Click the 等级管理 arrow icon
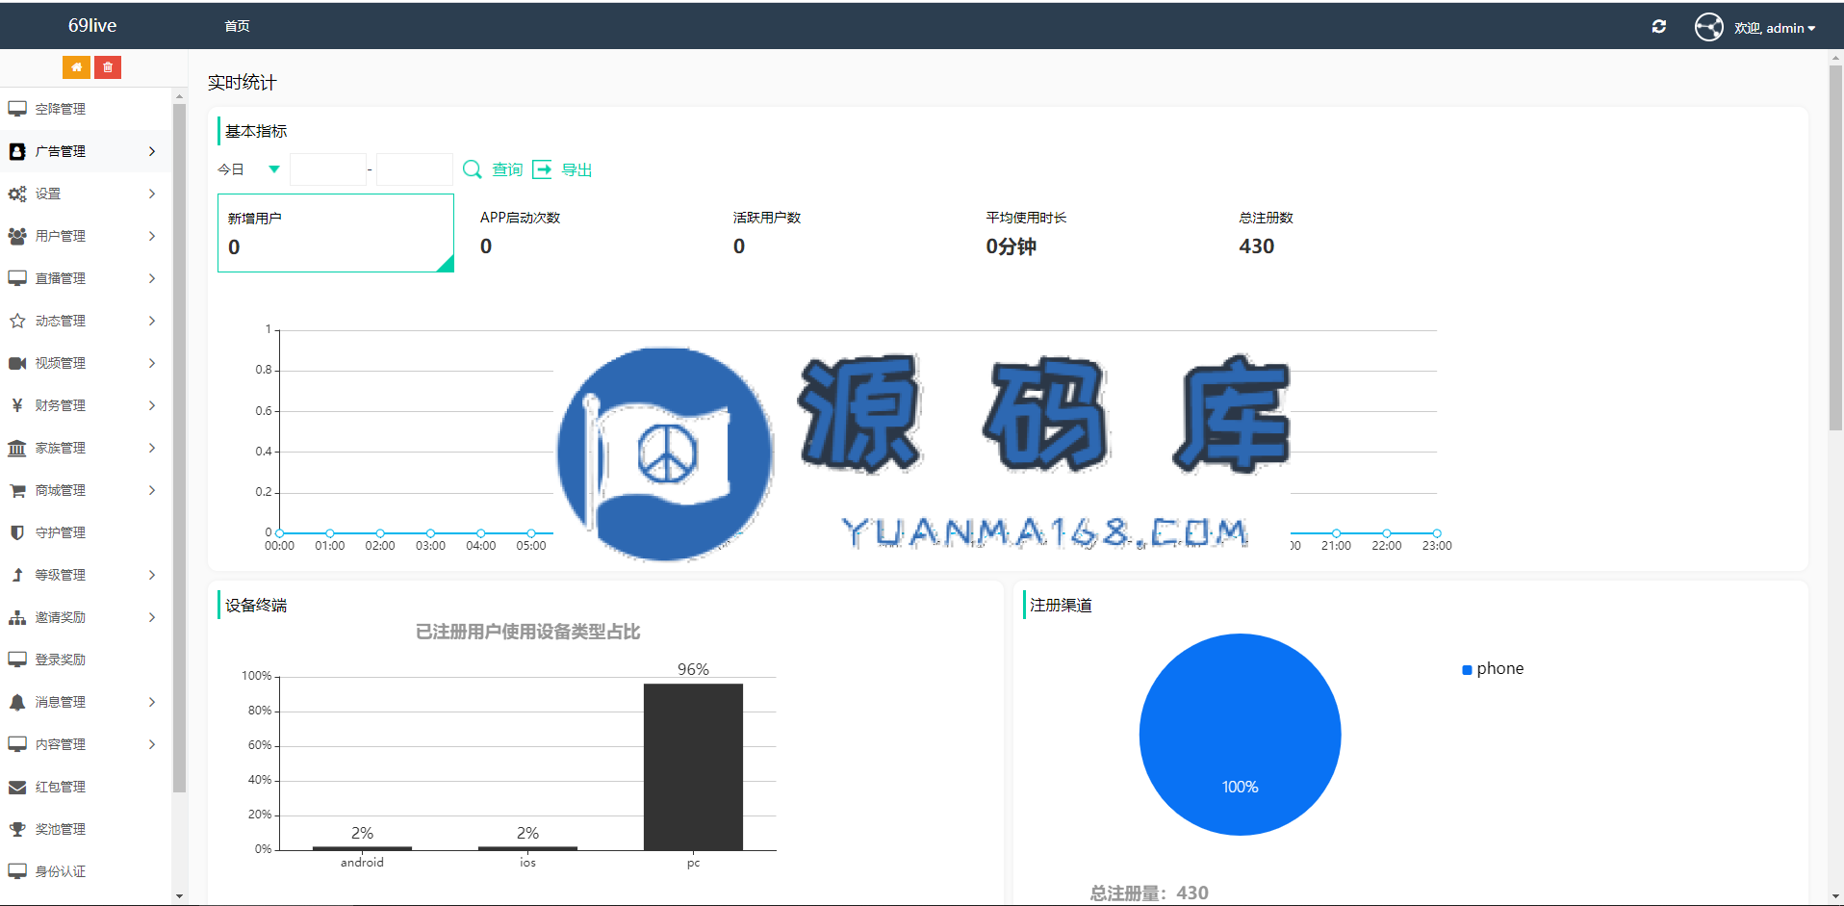The height and width of the screenshot is (906, 1844). pos(17,575)
